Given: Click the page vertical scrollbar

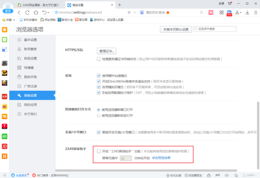Looking at the screenshot, I should click(x=257, y=130).
